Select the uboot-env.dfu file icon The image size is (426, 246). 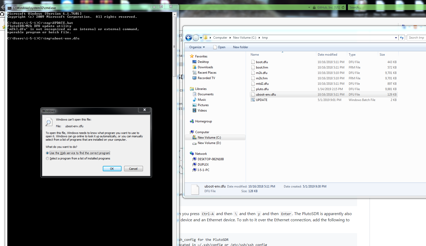253,95
